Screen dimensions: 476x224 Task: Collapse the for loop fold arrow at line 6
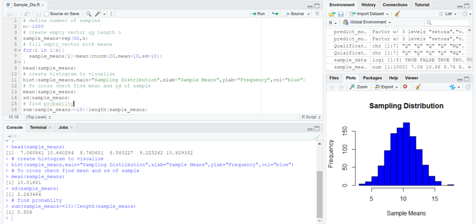pyautogui.click(x=20, y=50)
